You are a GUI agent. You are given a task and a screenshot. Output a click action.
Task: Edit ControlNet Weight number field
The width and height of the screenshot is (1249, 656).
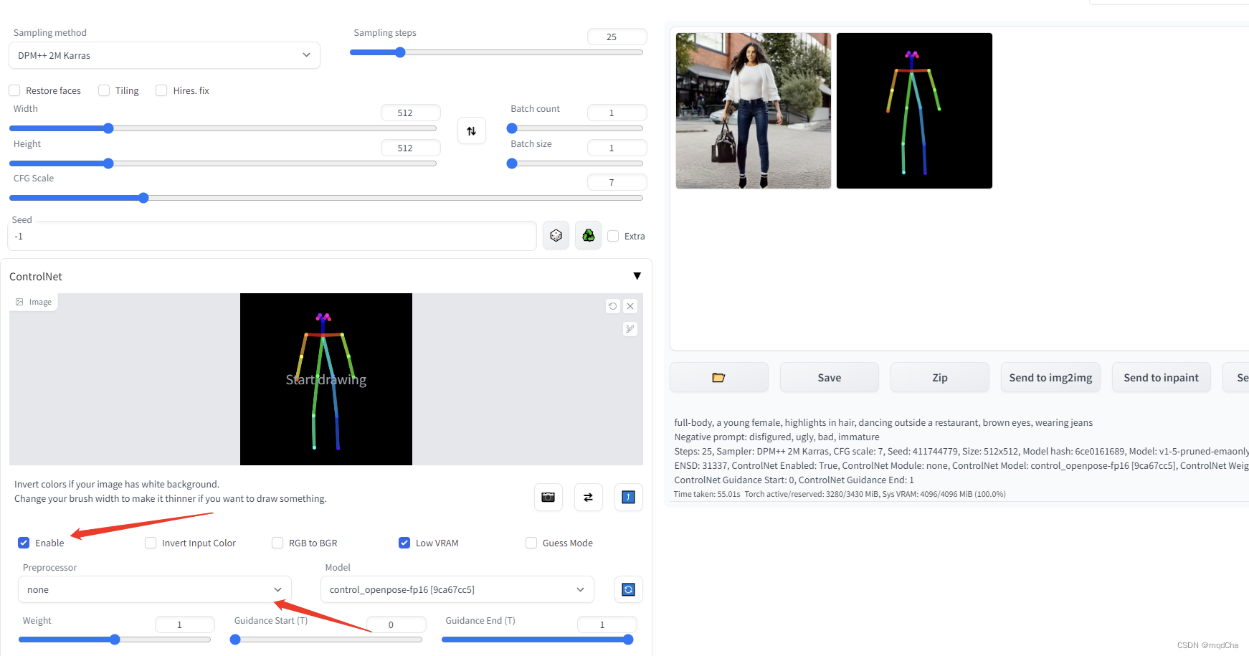[185, 624]
